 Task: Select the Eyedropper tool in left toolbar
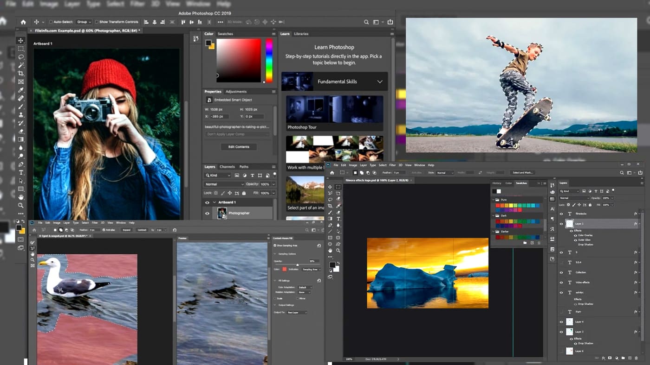(21, 90)
